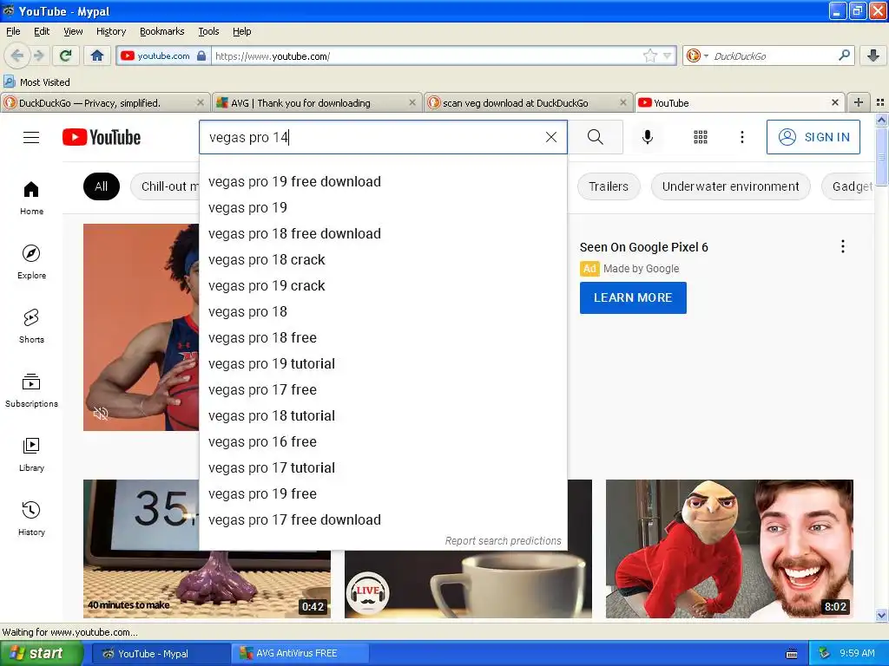The image size is (889, 666).
Task: Choose suggestion vegas pro 19 tutorial
Action: coord(383,364)
